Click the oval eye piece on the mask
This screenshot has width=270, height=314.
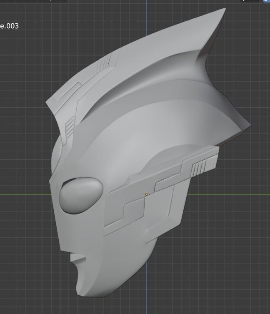pyautogui.click(x=81, y=196)
